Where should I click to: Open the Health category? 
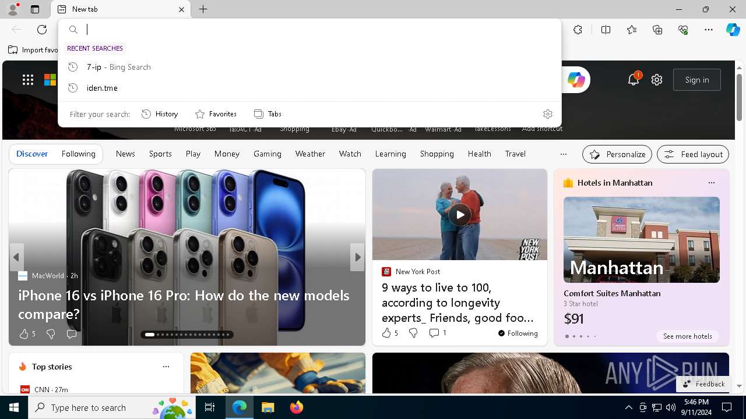(x=479, y=154)
